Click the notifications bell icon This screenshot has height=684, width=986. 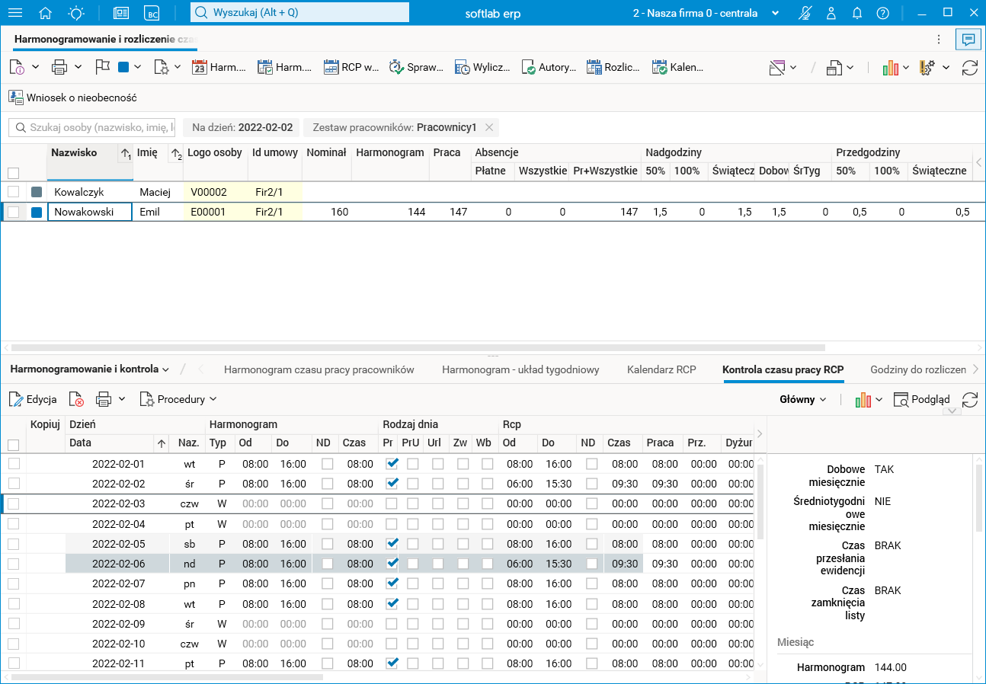point(857,13)
